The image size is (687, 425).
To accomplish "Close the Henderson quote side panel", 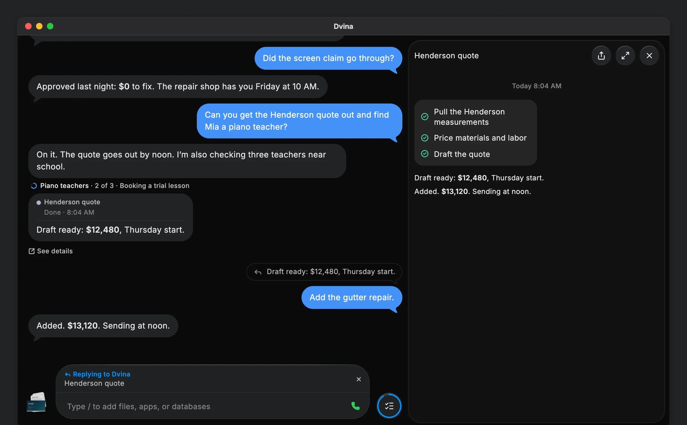I will pos(649,56).
